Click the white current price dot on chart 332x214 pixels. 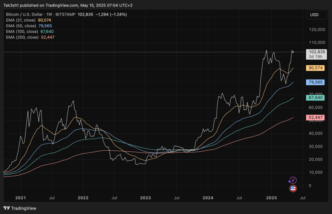tap(293, 52)
